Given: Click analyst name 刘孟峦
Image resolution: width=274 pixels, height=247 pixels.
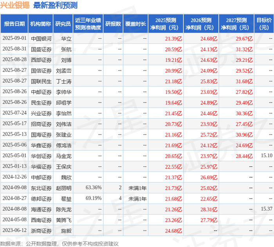Looking at the screenshot, I should tap(63, 70).
